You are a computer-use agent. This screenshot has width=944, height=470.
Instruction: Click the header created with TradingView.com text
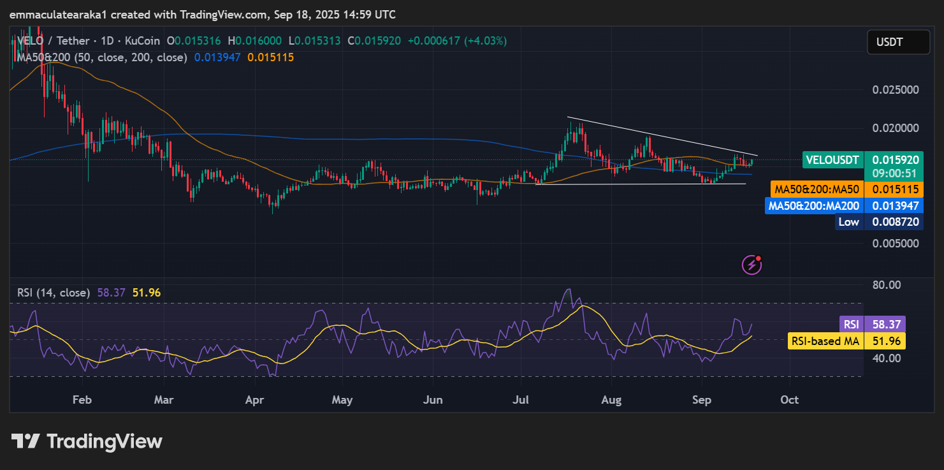202,14
